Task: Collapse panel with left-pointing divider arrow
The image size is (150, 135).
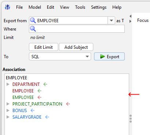Action: click(131, 16)
